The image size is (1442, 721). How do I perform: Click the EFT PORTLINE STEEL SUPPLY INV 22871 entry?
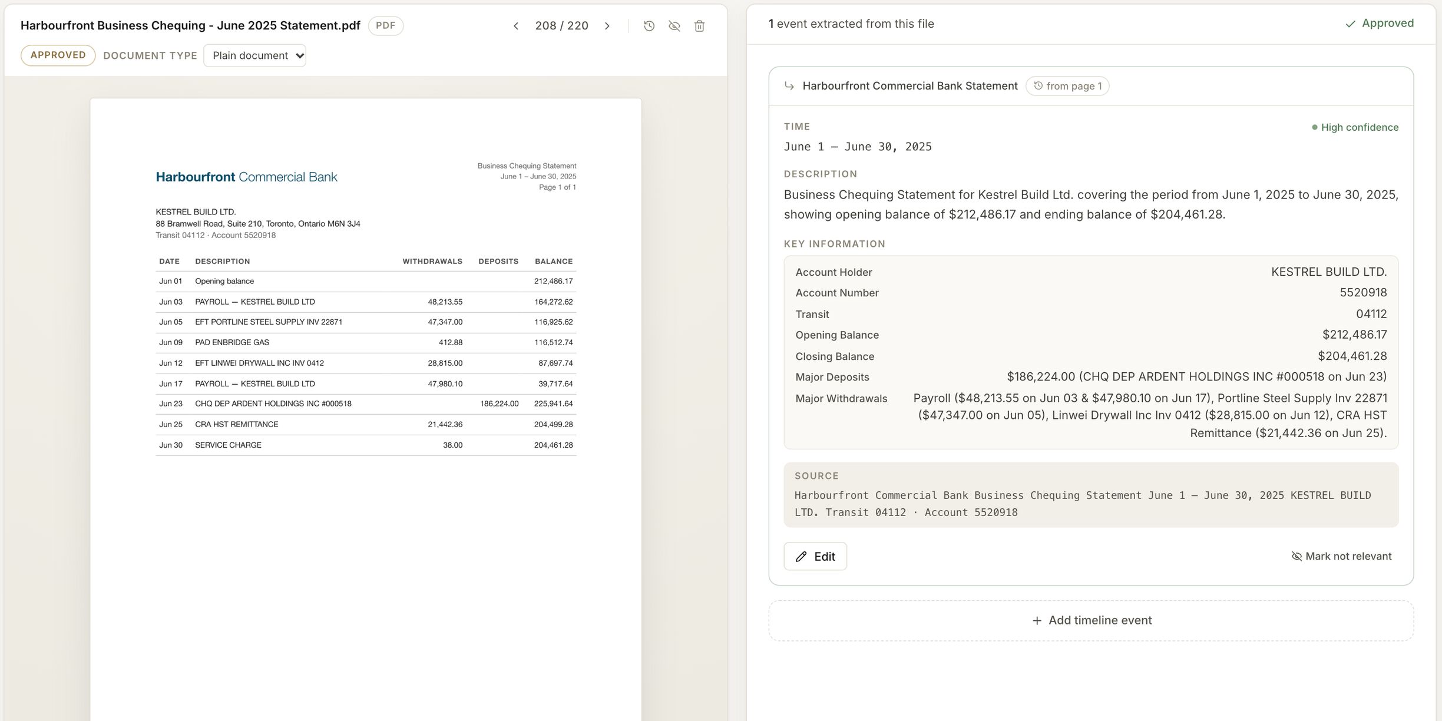point(366,322)
